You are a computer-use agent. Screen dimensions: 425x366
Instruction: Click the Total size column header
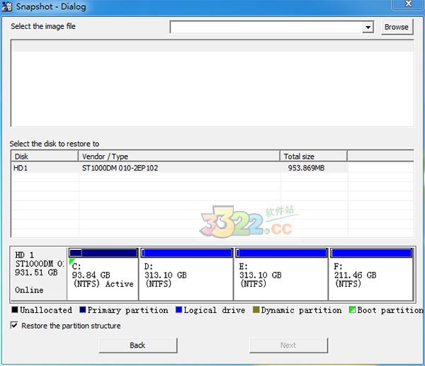313,156
